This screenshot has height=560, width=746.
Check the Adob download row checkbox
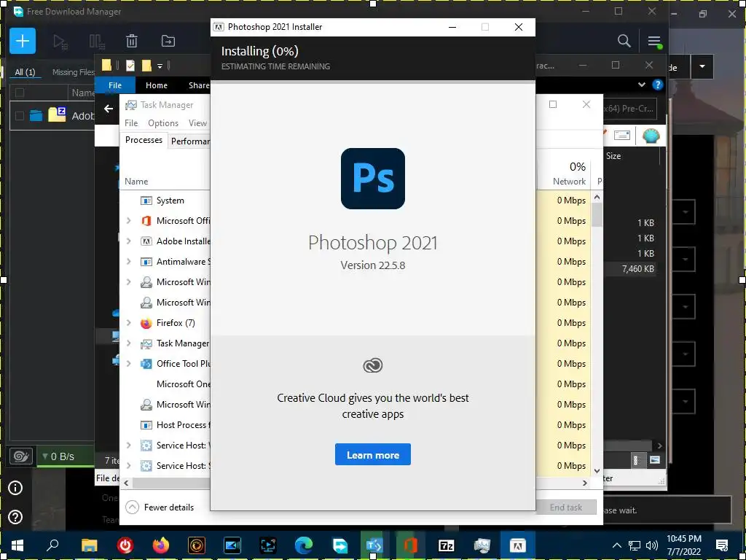click(x=20, y=116)
